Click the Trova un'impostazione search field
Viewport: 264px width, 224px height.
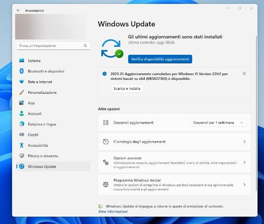click(x=53, y=46)
